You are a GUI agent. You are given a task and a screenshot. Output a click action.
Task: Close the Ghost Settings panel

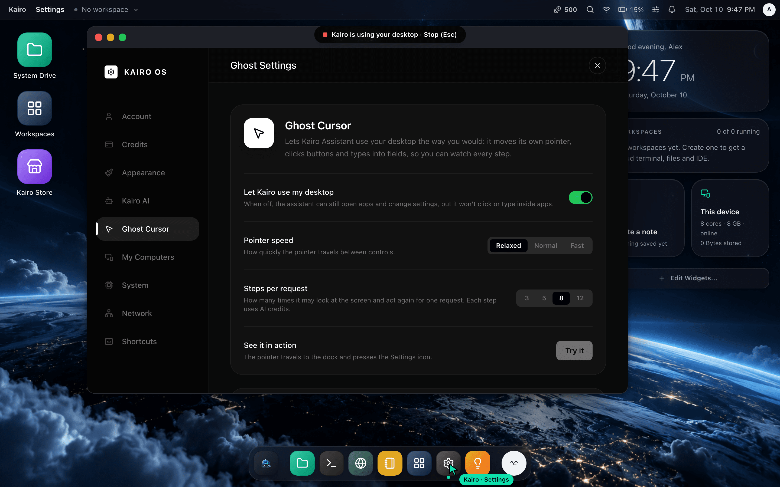(597, 66)
